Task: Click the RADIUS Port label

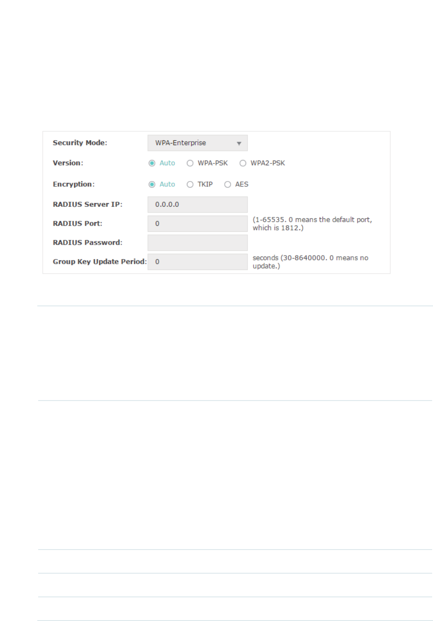Action: (x=78, y=224)
